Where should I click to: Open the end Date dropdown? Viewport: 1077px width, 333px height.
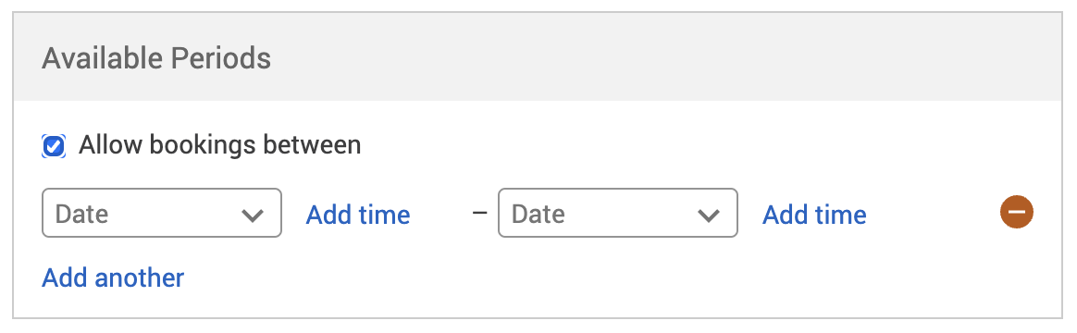point(617,213)
